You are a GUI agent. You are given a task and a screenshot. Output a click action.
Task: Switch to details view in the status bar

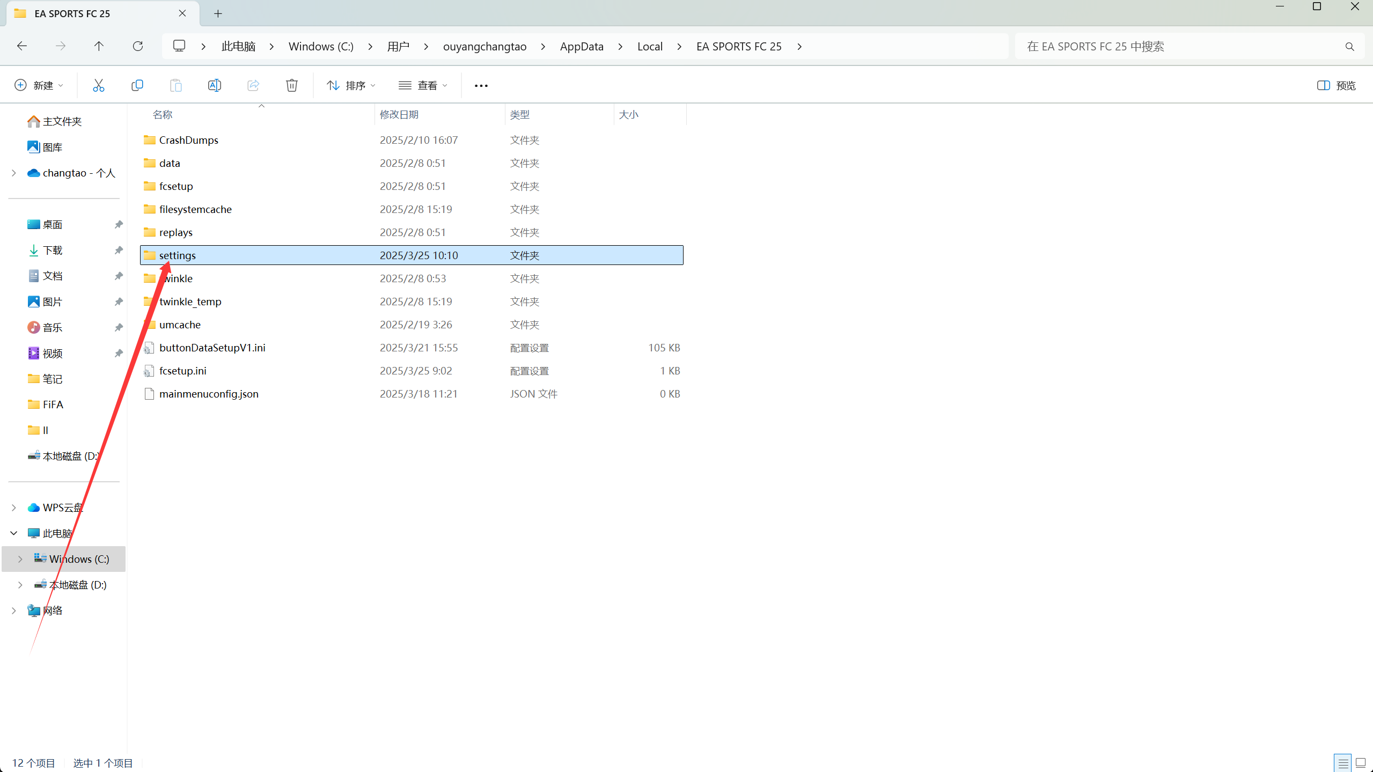(1342, 762)
